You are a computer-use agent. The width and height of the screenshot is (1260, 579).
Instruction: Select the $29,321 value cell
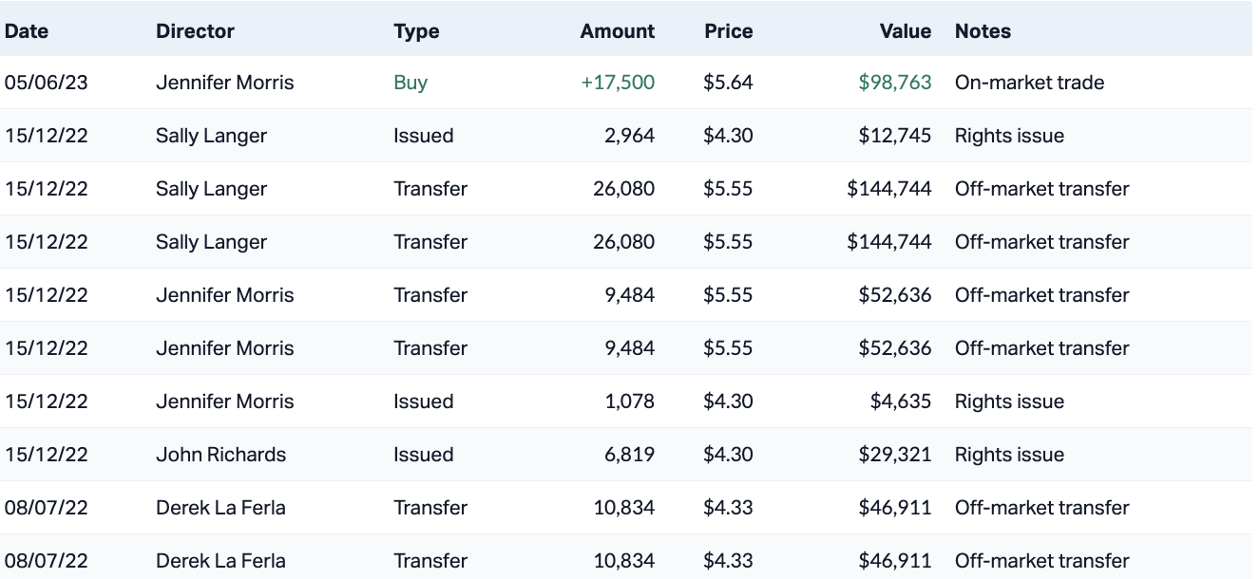pyautogui.click(x=894, y=455)
